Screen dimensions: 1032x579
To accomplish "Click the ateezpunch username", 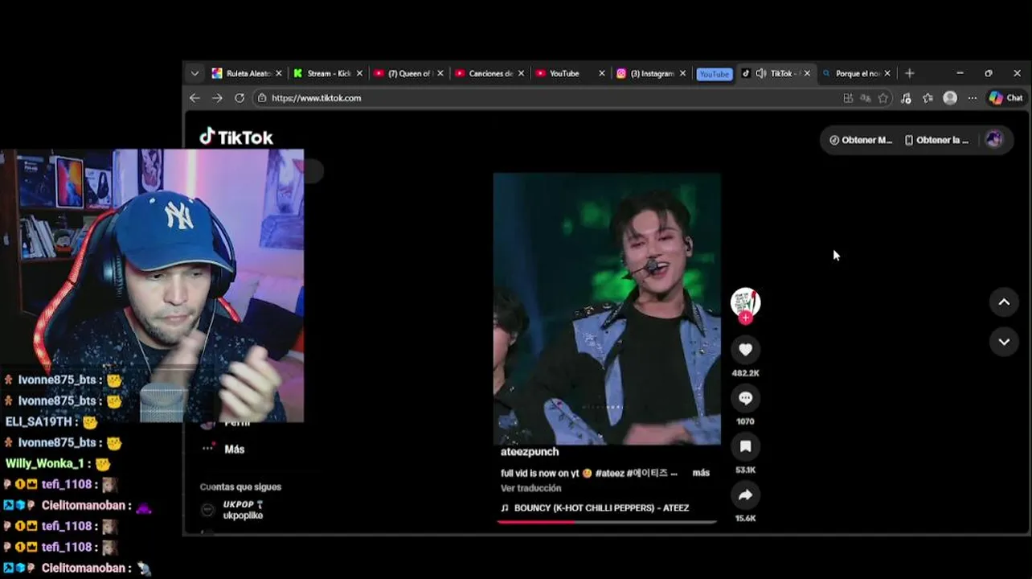I will point(530,452).
